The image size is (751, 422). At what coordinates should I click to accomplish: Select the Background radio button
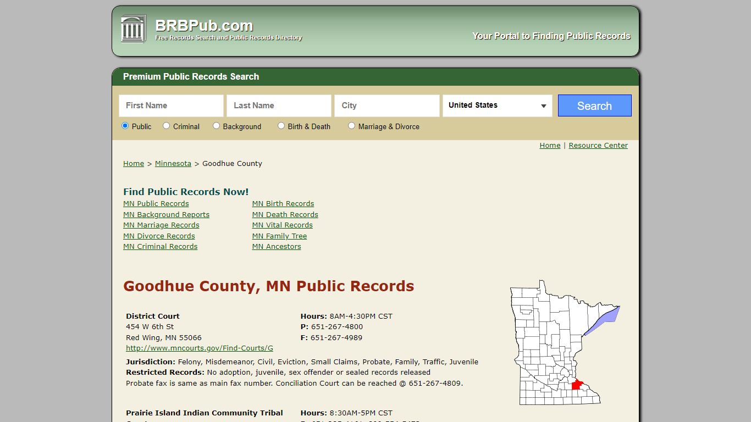click(x=216, y=126)
